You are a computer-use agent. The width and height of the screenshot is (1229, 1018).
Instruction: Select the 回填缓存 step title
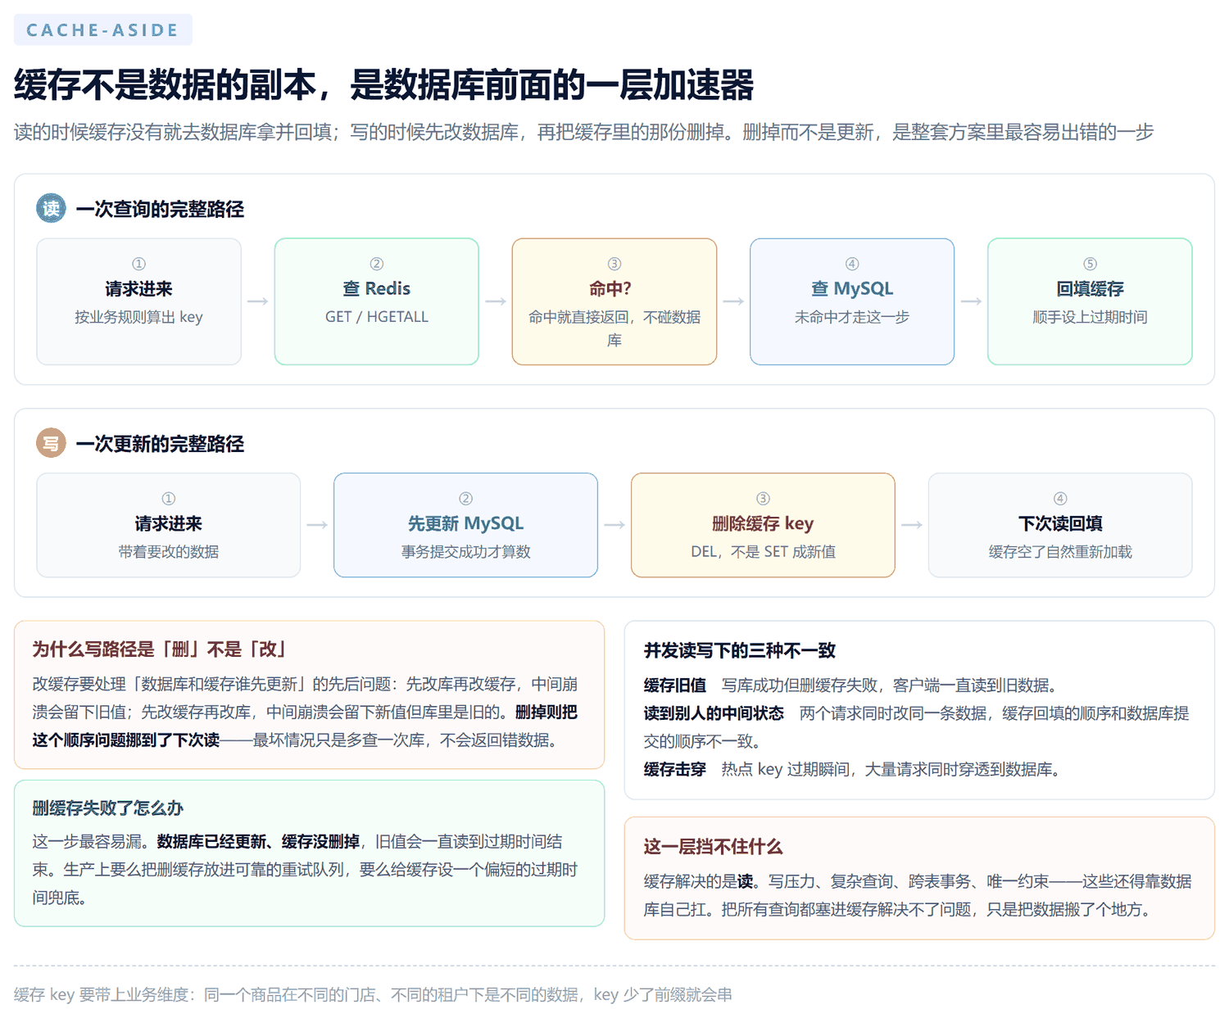tap(1090, 288)
